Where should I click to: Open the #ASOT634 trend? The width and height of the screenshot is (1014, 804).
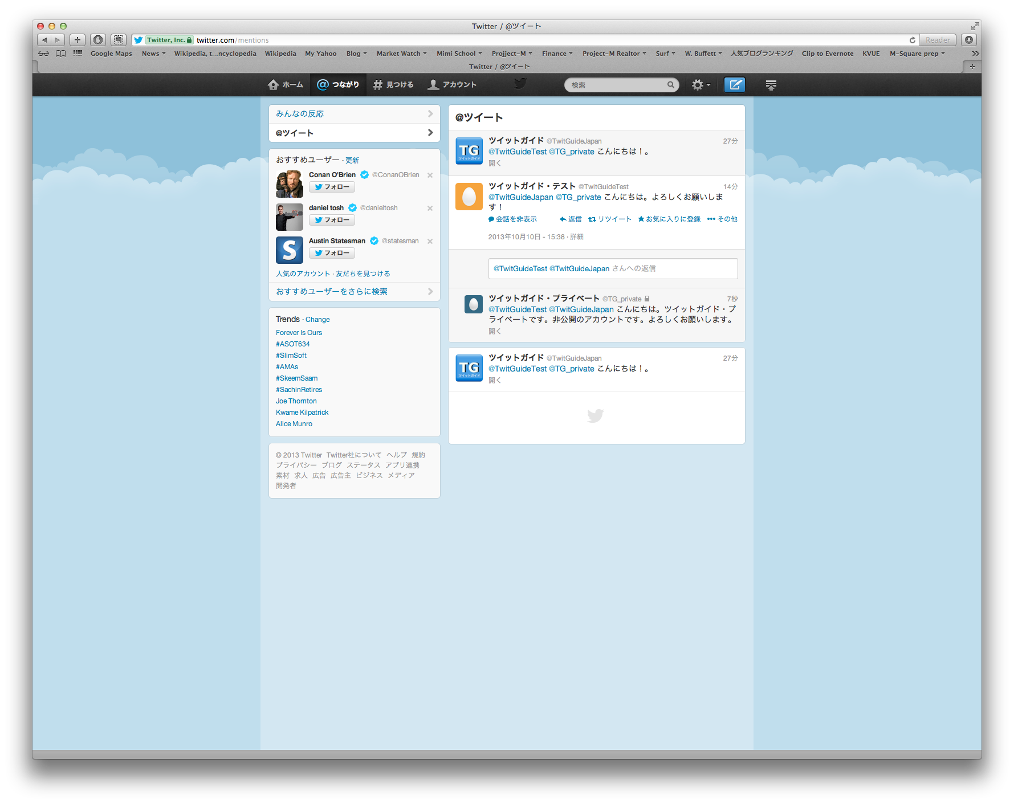pyautogui.click(x=293, y=344)
